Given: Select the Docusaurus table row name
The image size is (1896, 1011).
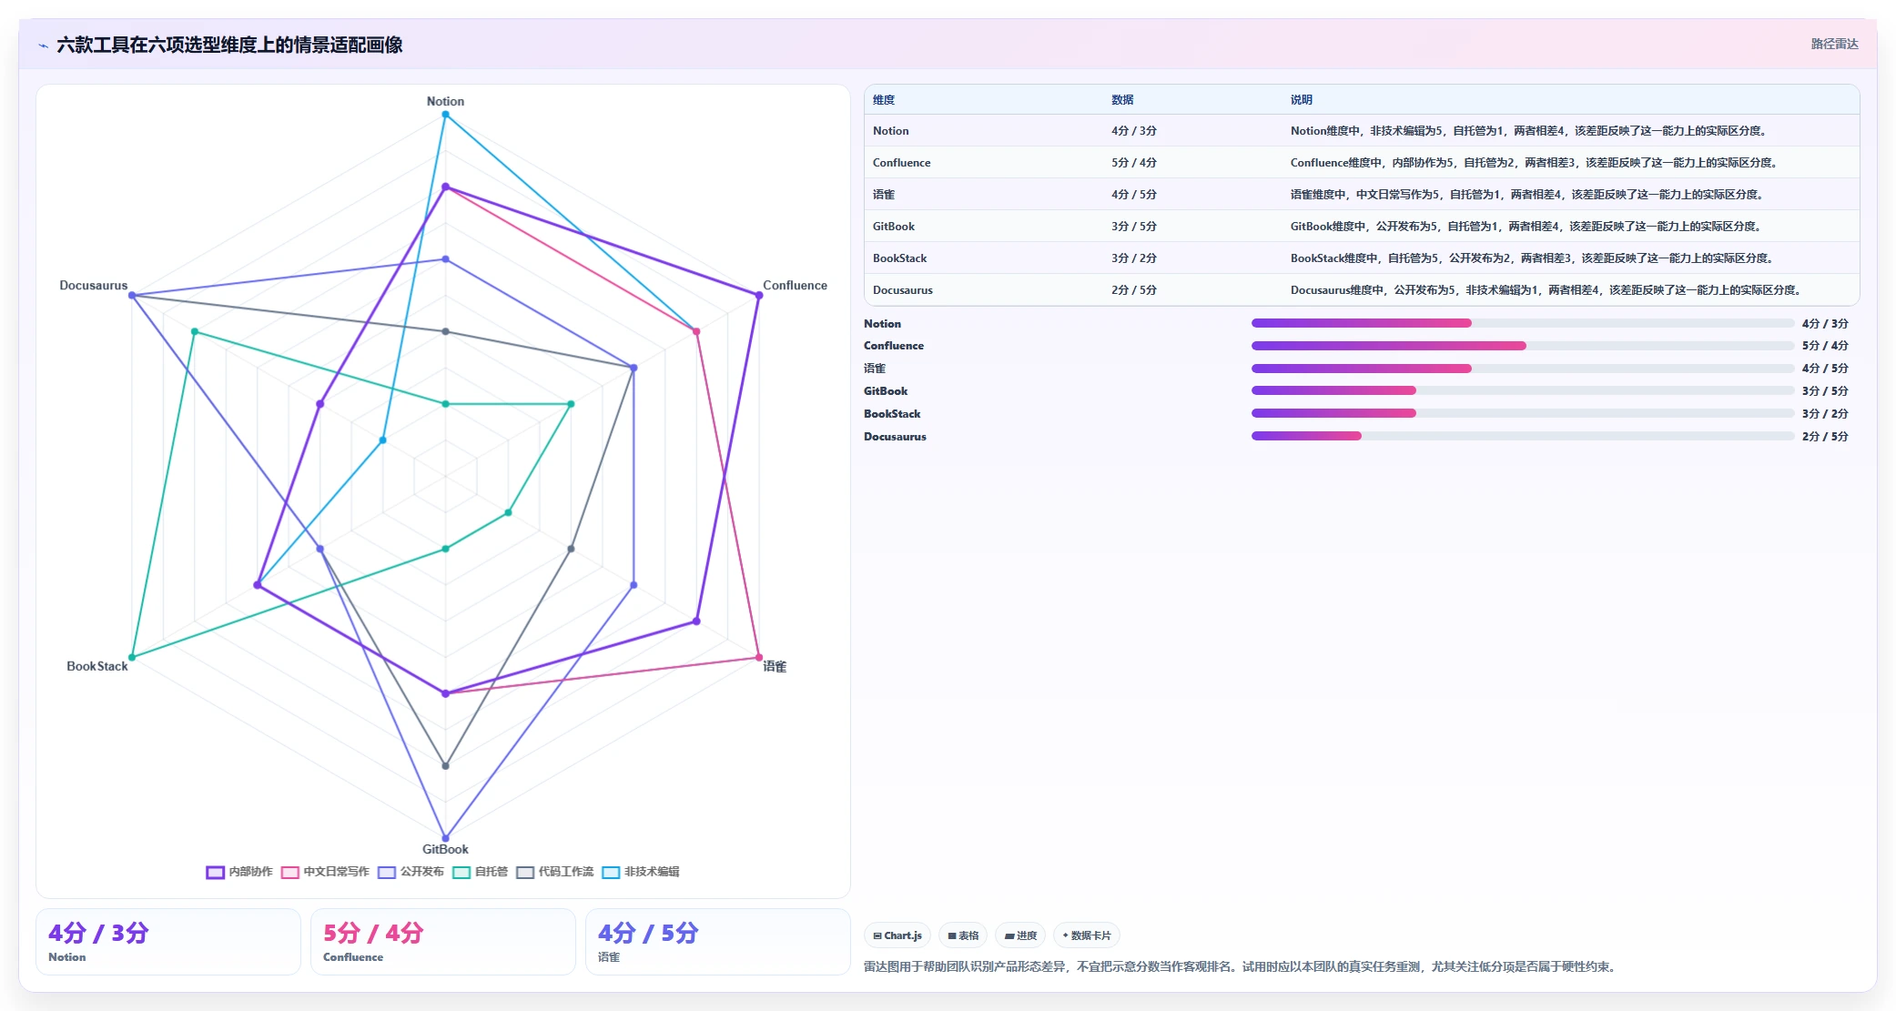Looking at the screenshot, I should (903, 290).
